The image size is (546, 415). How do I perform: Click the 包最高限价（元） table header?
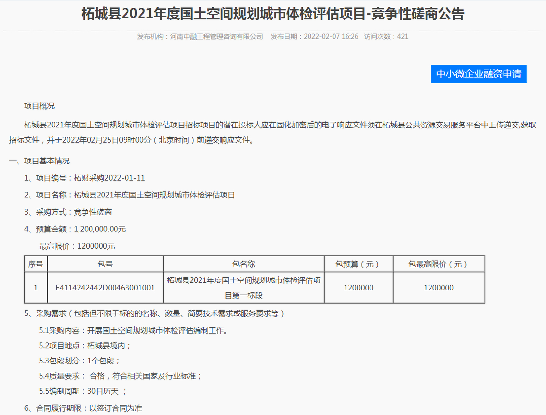(x=439, y=264)
